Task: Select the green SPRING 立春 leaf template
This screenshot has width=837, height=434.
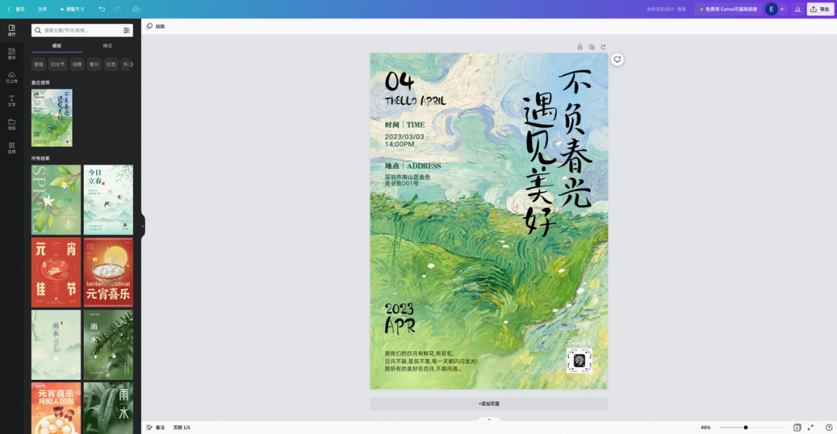Action: point(56,200)
